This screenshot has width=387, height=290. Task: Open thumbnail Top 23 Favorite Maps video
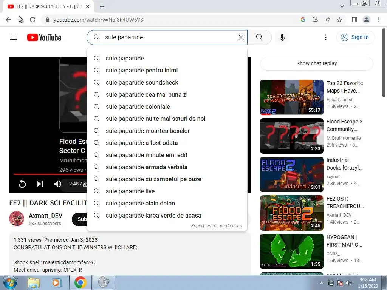(291, 97)
